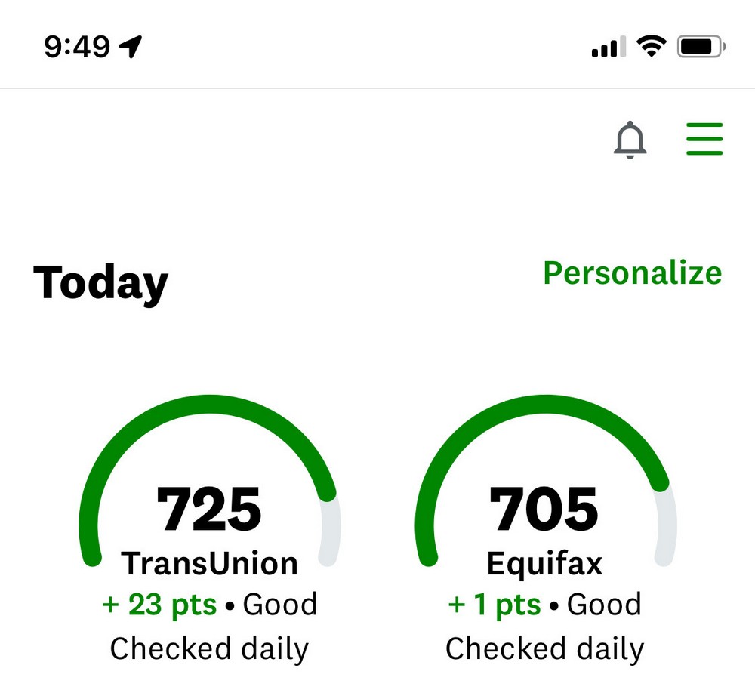Open the 705 Equifax score
The image size is (755, 696).
544,510
